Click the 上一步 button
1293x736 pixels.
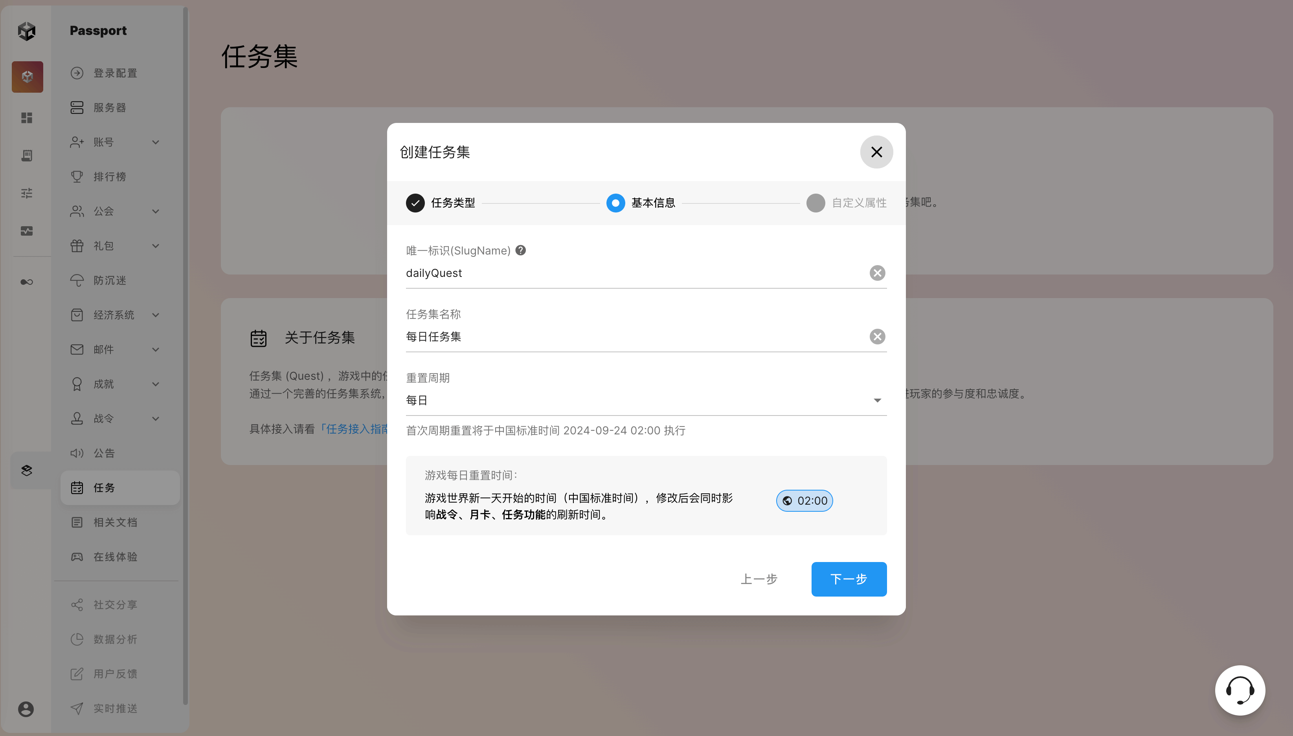tap(759, 579)
